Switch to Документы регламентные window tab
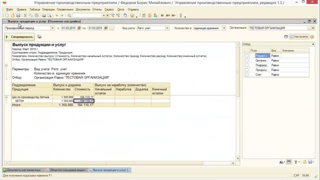Image resolution: width=320 pixels, height=180 pixels. [x=23, y=170]
